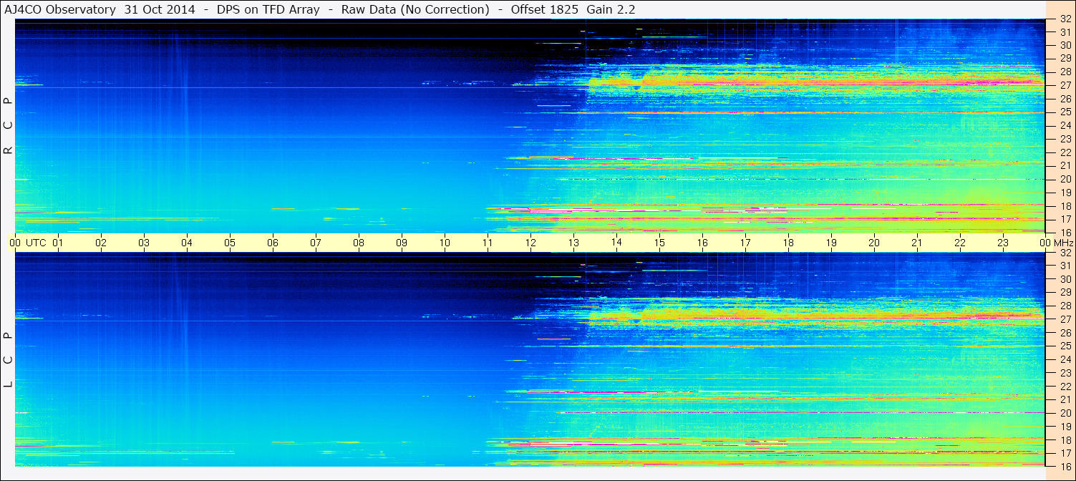
Task: Click the L C P channel label
Action: pyautogui.click(x=9, y=359)
